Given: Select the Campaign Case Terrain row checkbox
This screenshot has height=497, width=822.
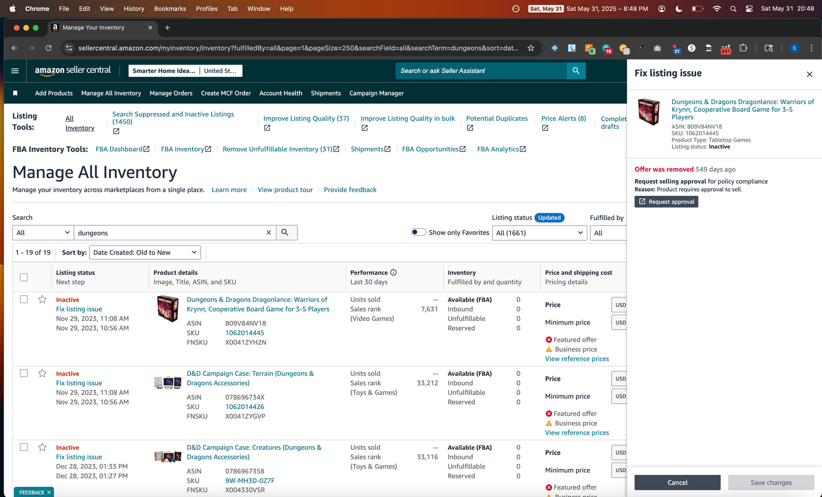Looking at the screenshot, I should click(24, 373).
